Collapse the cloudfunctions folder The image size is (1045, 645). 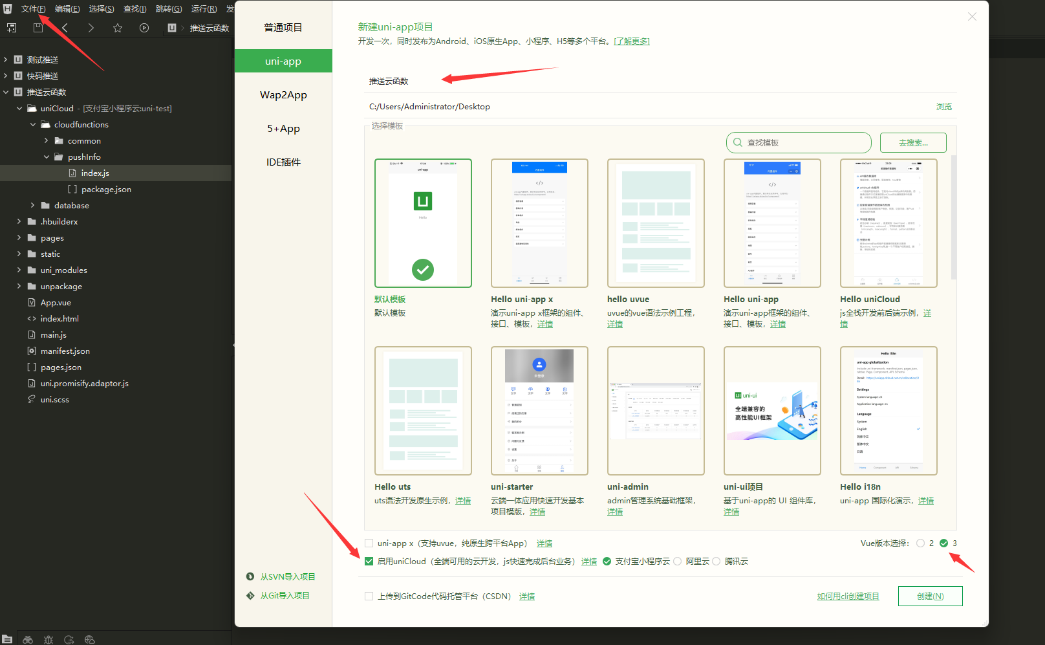[33, 124]
